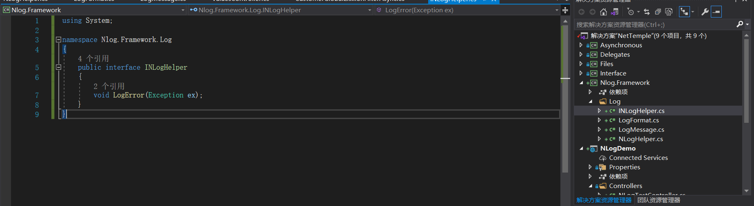
Task: Switch between solutions and folder views icon
Action: (x=615, y=12)
